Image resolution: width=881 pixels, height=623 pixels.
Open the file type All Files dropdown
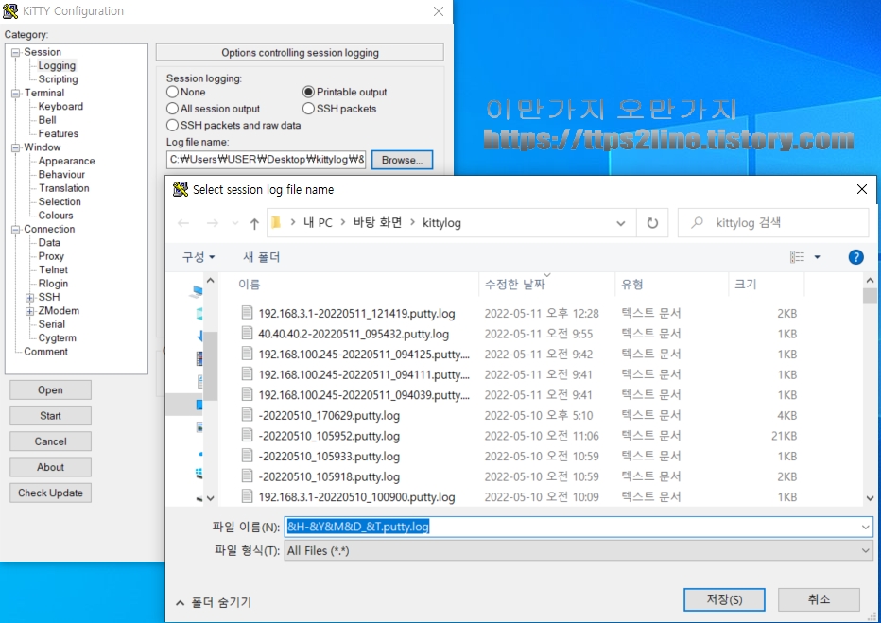tap(865, 550)
